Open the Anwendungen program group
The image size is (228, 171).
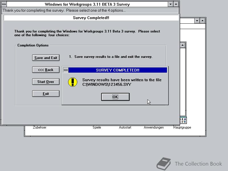point(154,127)
